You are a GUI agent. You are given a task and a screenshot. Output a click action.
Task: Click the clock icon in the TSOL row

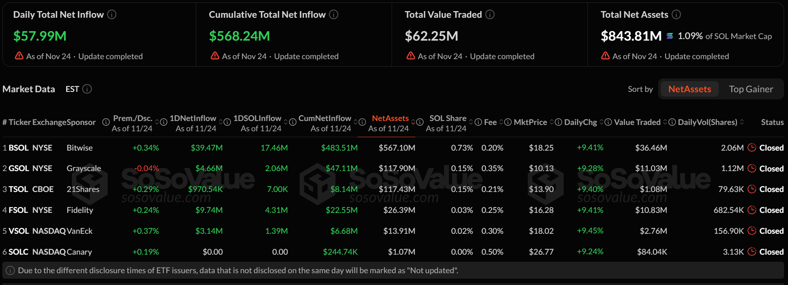(x=752, y=189)
